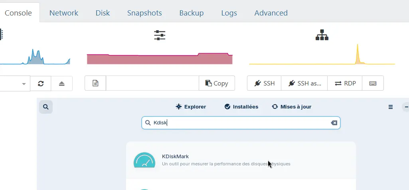Image resolution: width=409 pixels, height=190 pixels.
Task: Click the KDiskMark gauge app icon
Action: 144,160
